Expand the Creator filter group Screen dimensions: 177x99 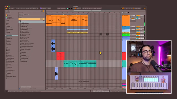[20, 16]
